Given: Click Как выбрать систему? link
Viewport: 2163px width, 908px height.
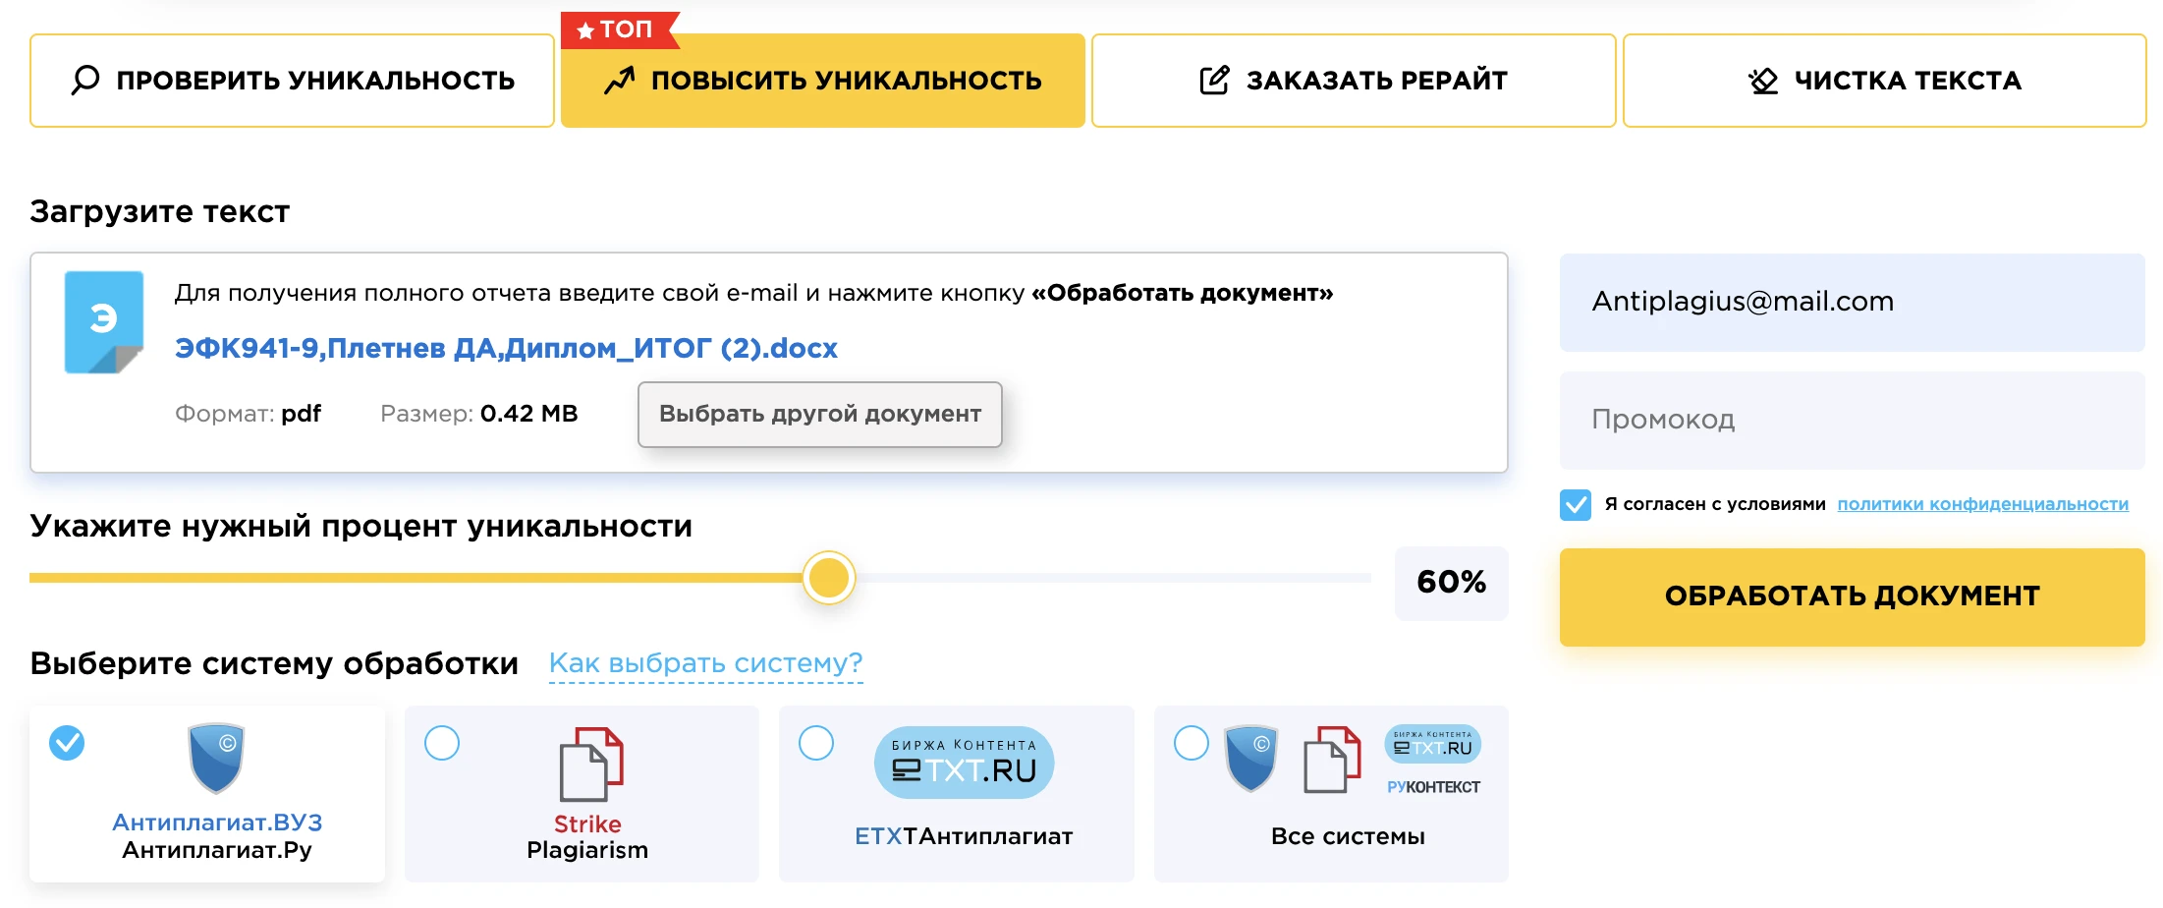Looking at the screenshot, I should pyautogui.click(x=706, y=663).
